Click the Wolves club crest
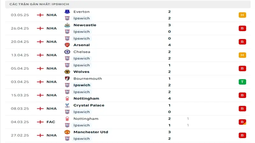Image resolution: width=255 pixels, height=143 pixels. pos(67,72)
